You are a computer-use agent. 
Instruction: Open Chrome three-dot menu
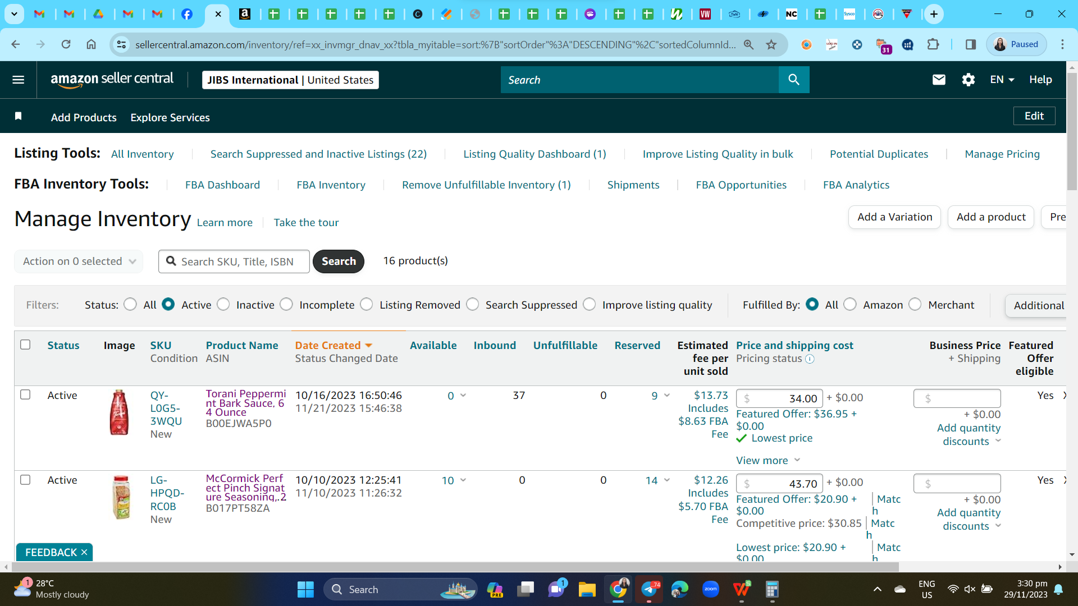coord(1062,44)
